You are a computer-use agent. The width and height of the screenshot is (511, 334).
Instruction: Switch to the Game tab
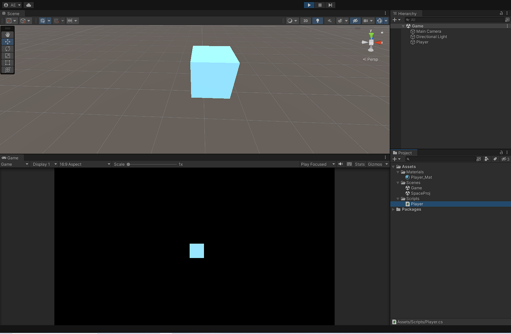pyautogui.click(x=11, y=158)
